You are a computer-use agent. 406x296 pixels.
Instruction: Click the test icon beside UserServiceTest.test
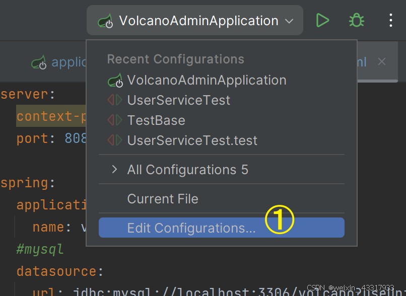pyautogui.click(x=115, y=140)
